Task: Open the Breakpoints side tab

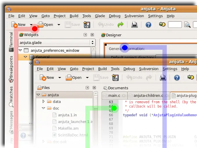Action: [x=11, y=69]
